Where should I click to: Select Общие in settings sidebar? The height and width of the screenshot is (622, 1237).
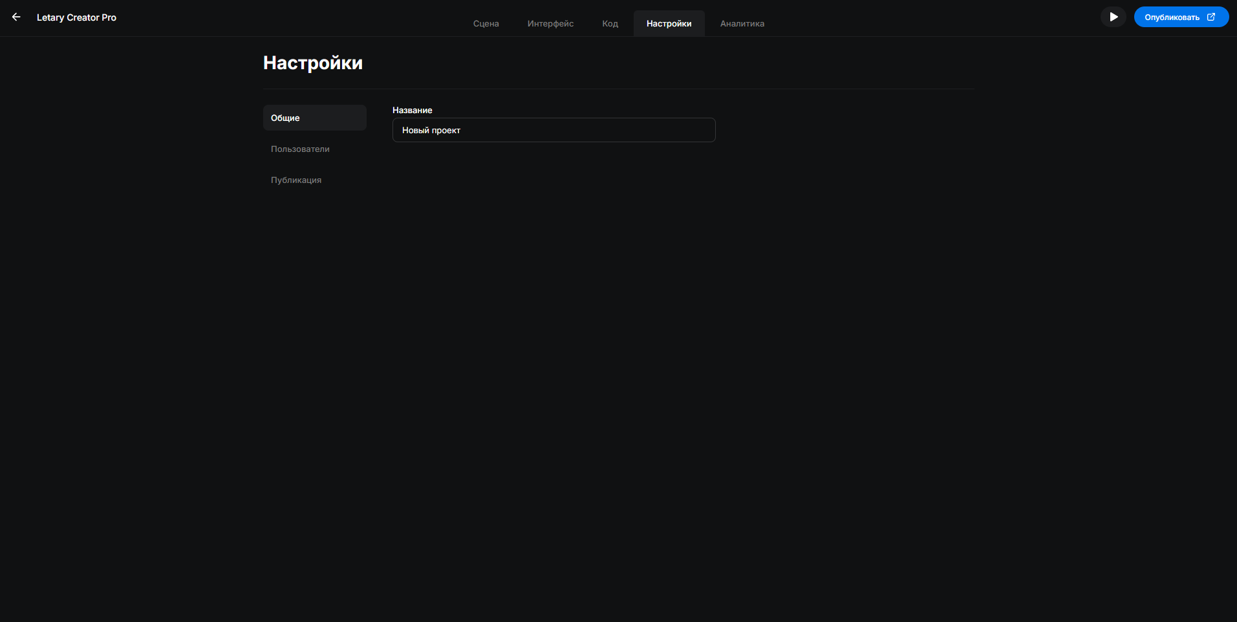coord(314,118)
